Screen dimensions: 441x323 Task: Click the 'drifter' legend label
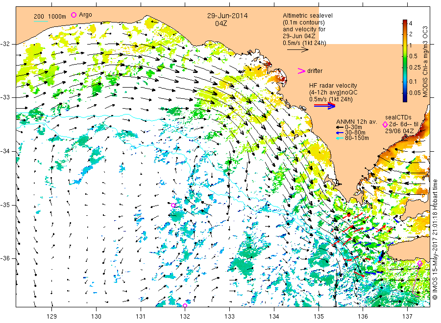pos(315,71)
